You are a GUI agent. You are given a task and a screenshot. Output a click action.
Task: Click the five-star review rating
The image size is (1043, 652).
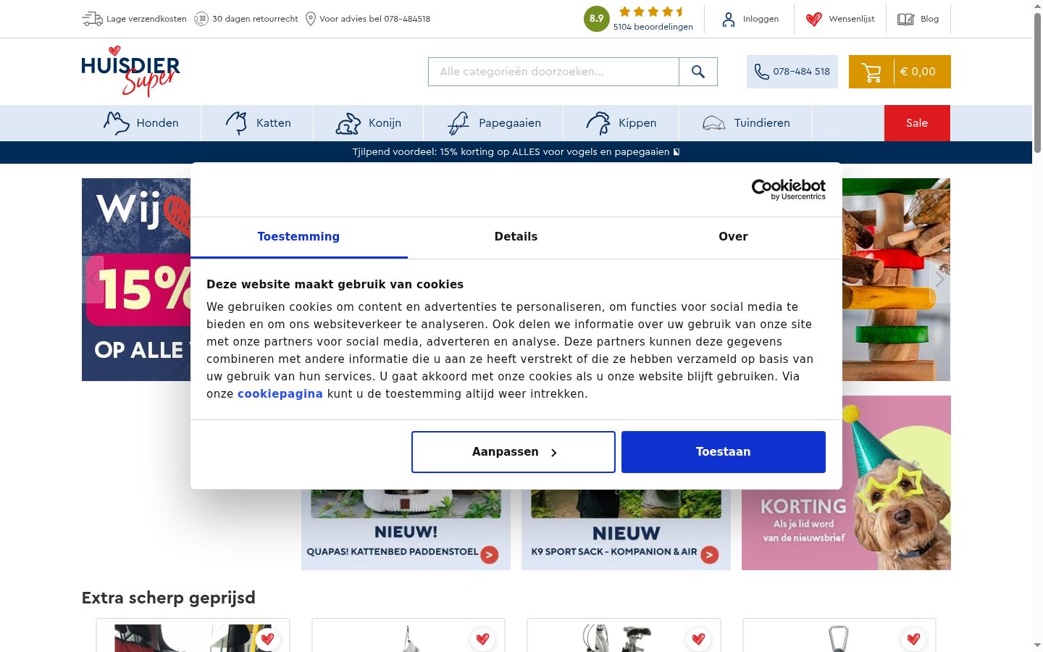652,12
